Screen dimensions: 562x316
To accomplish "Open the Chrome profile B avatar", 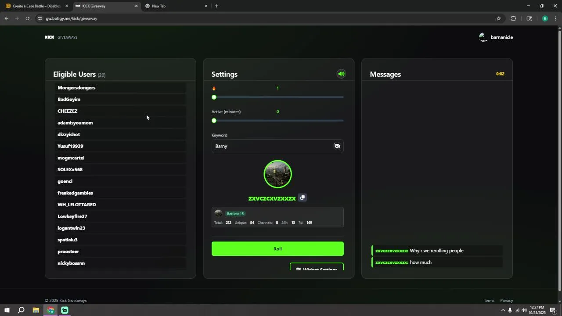I will (545, 18).
